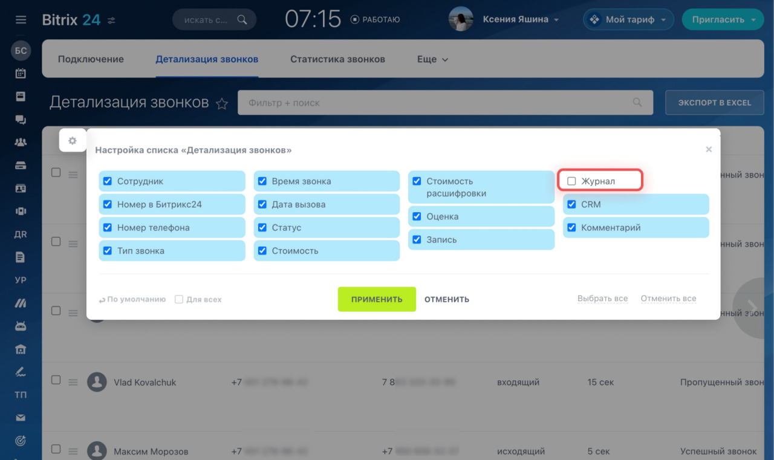774x460 pixels.
Task: Open the signature pen sidebar icon
Action: tap(21, 372)
